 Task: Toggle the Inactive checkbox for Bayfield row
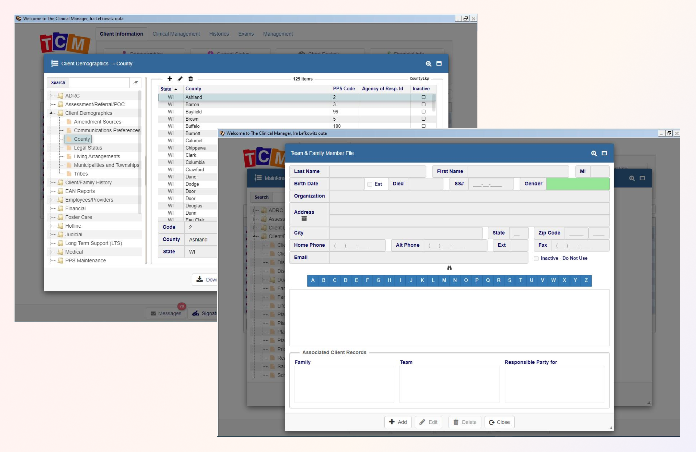[x=424, y=112]
